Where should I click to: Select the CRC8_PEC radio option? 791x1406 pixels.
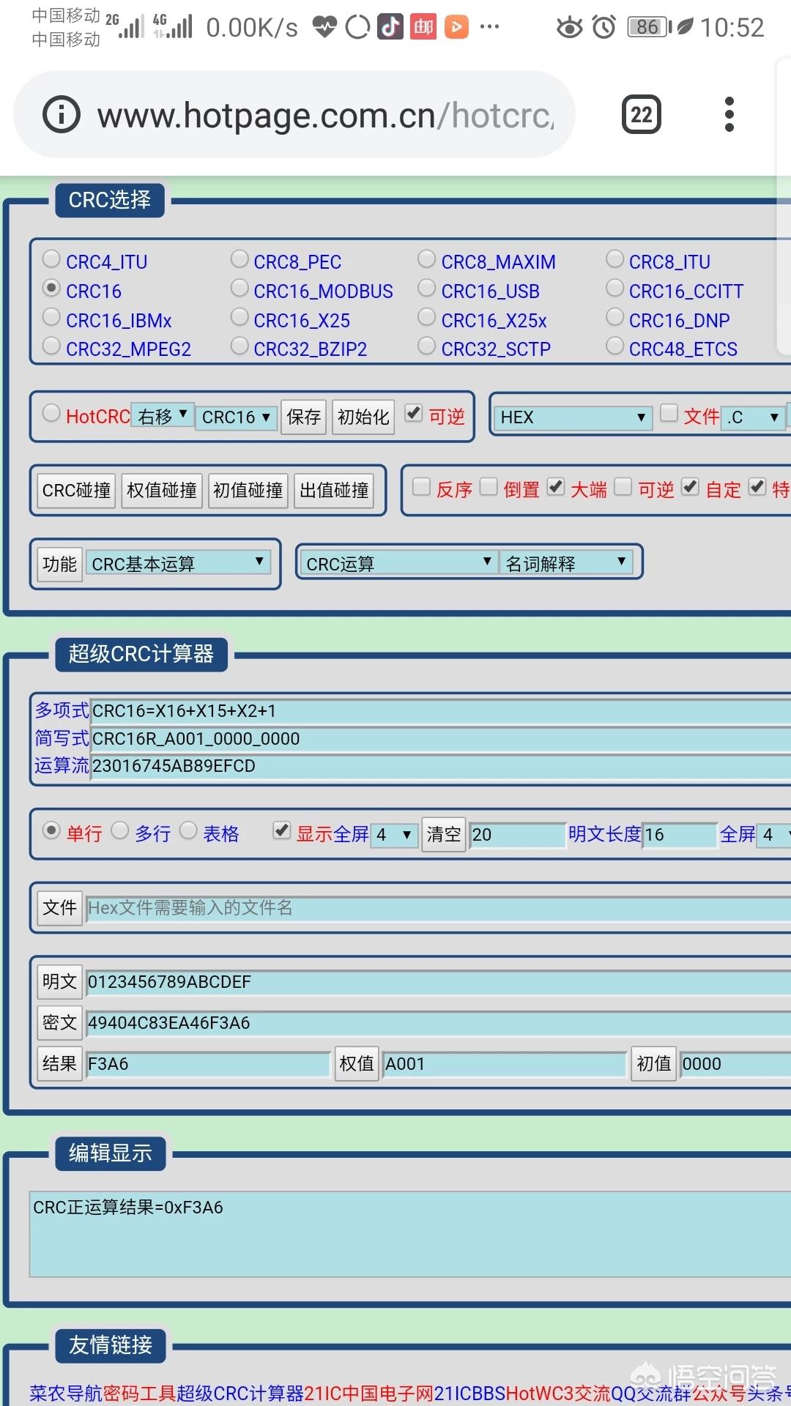click(x=239, y=258)
